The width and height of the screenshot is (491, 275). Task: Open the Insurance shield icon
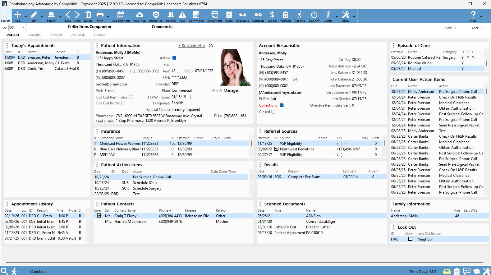coord(156,16)
